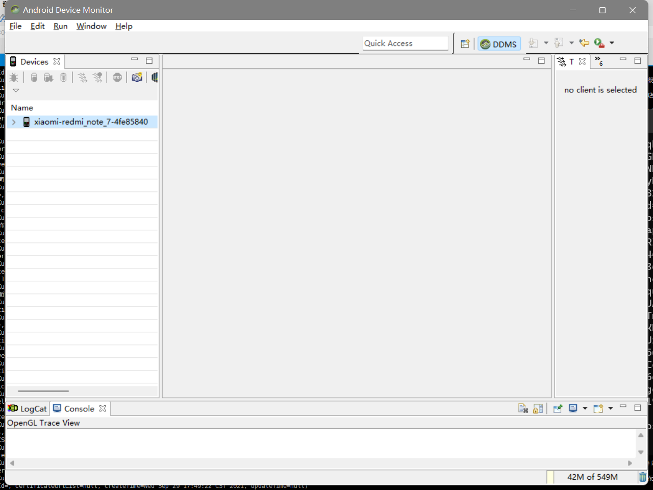Click the Dump View Hierarchy icon in Devices toolbar

(x=155, y=78)
